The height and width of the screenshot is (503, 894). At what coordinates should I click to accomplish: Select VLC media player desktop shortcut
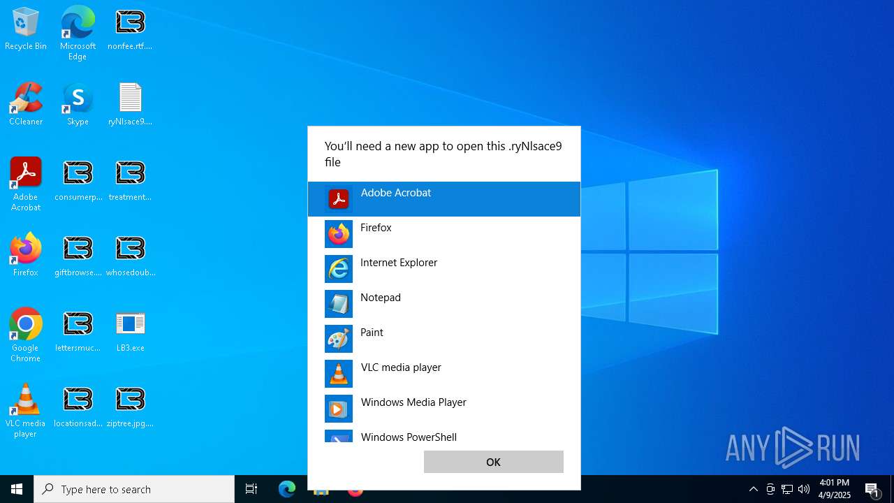click(26, 411)
